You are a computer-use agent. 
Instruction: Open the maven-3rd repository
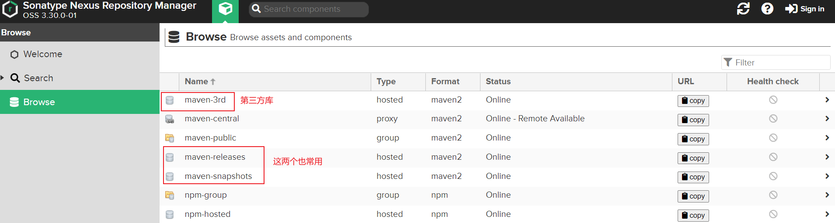click(205, 100)
